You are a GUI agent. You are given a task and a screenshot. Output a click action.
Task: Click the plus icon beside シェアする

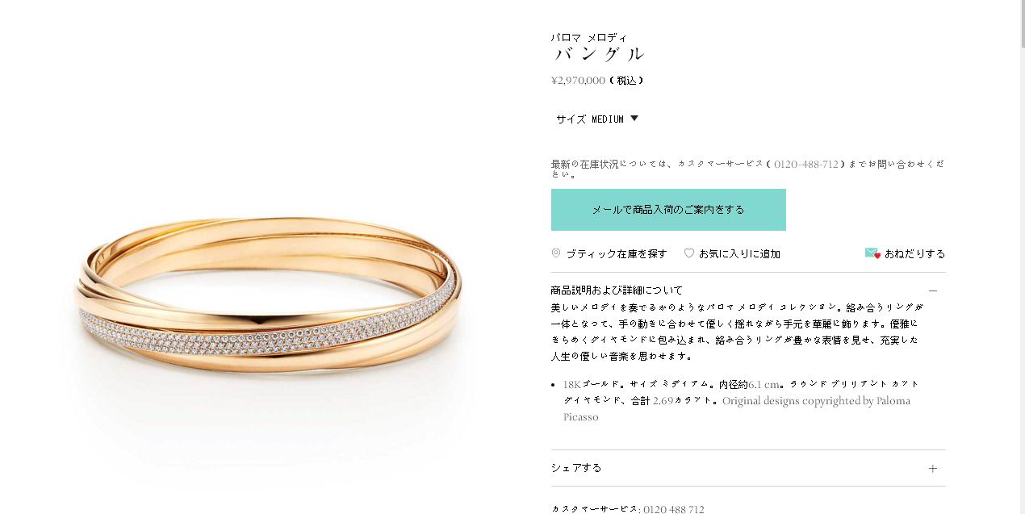point(933,468)
